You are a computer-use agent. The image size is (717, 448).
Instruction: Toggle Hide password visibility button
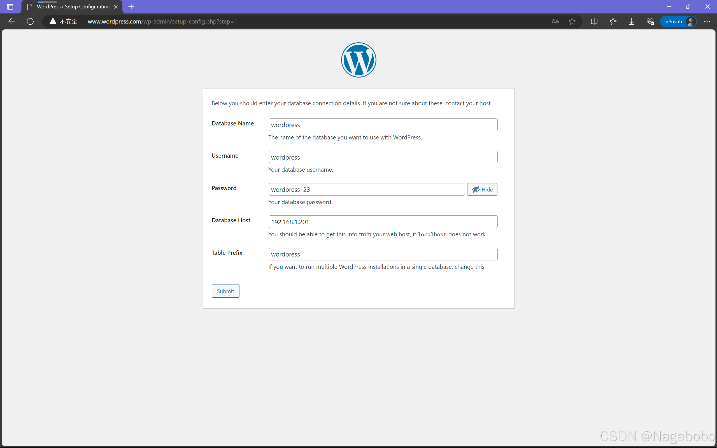(482, 190)
